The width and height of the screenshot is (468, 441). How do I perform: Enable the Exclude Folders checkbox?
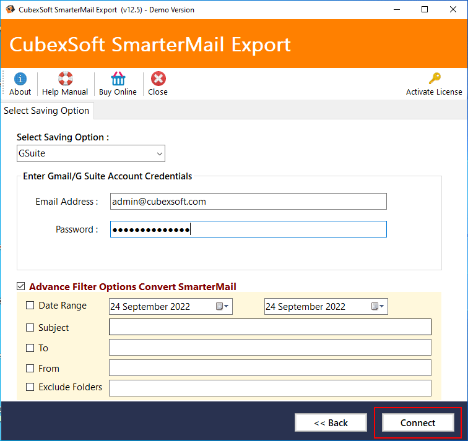click(x=30, y=387)
